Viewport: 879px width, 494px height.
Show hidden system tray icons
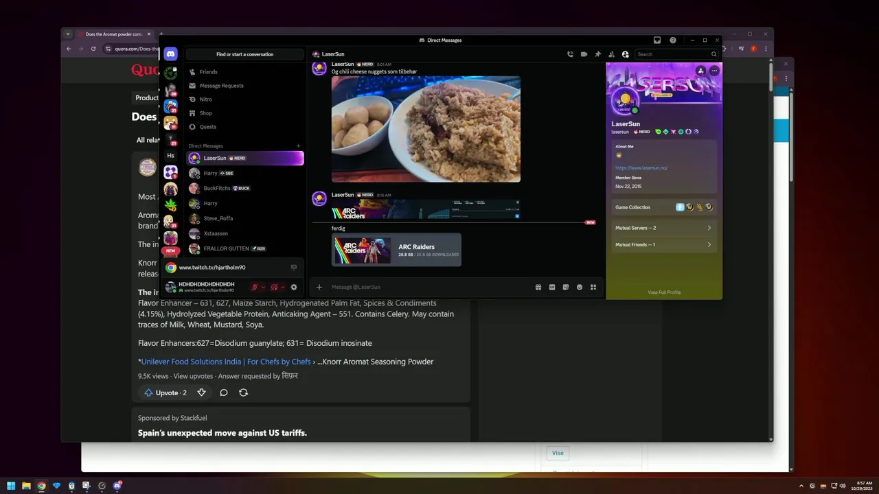coord(801,486)
